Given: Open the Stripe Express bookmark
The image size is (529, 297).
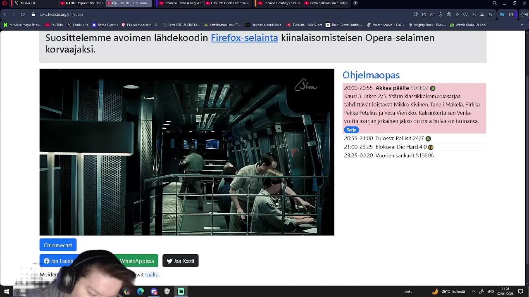Looking at the screenshot, I should (x=105, y=25).
